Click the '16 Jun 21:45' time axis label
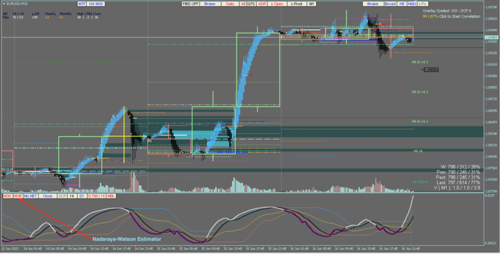 [411, 248]
